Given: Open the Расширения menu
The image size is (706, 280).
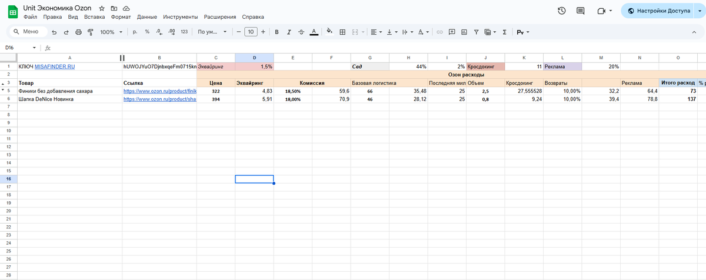Looking at the screenshot, I should click(219, 17).
